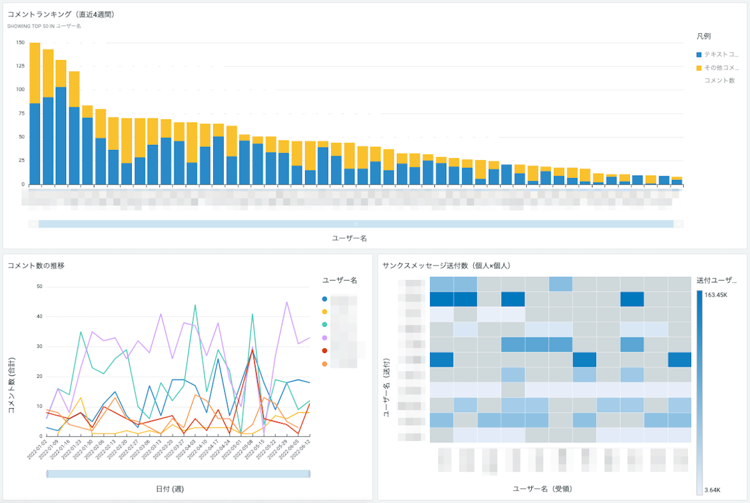Click the 2022-01-02 date label

[x=37, y=449]
